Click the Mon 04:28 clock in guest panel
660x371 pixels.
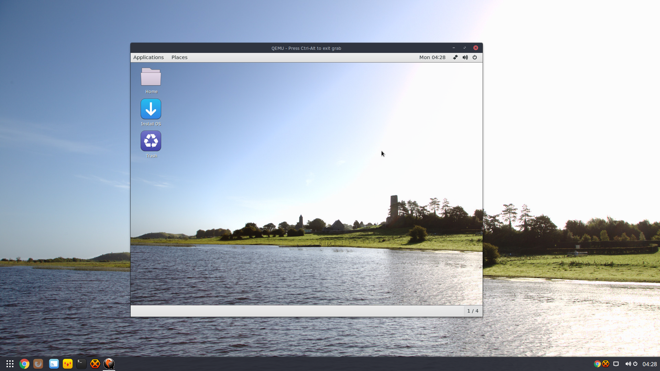coord(432,57)
